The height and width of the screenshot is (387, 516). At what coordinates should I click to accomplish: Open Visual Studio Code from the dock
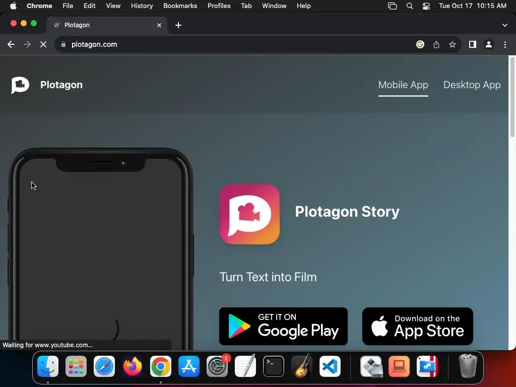pyautogui.click(x=330, y=366)
